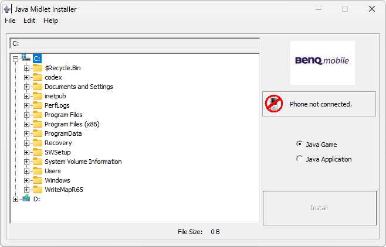Expand the codex folder node
Screen dimensions: 386x247
tap(26, 78)
